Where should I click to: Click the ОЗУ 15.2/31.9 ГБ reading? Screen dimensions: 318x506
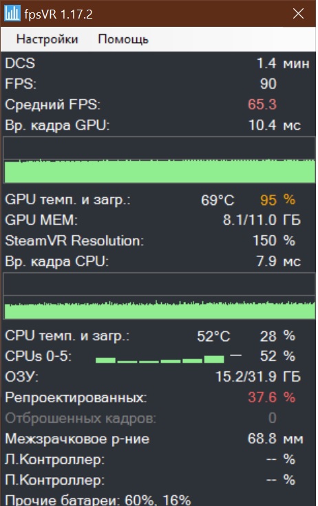(258, 377)
